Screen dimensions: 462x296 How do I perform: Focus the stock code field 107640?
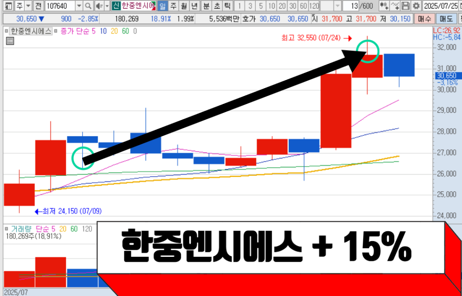(60, 5)
